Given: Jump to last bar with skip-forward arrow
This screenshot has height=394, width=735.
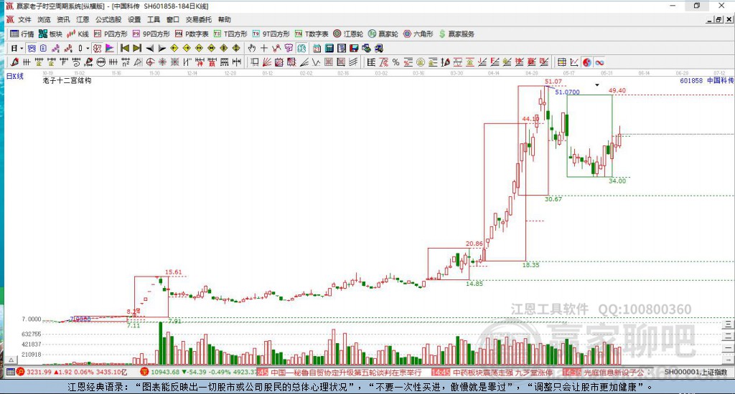Looking at the screenshot, I should coord(137,48).
